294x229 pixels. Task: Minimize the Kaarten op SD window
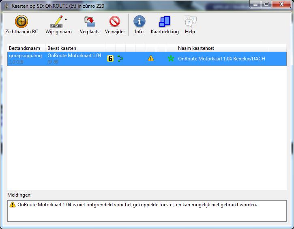[x=255, y=4]
